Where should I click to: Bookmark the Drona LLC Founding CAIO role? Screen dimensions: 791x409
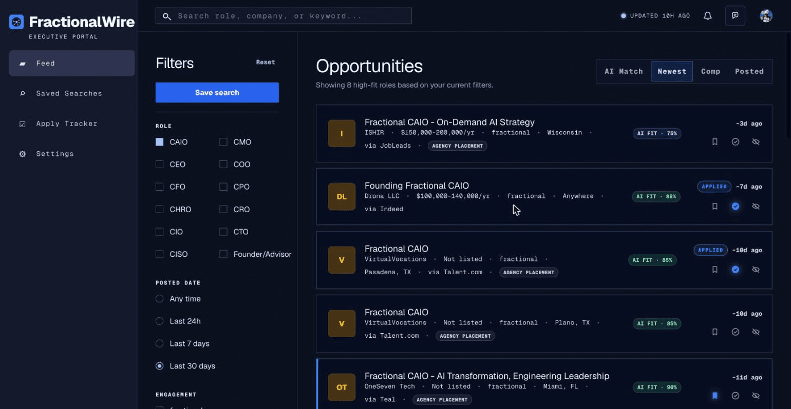[x=714, y=206]
